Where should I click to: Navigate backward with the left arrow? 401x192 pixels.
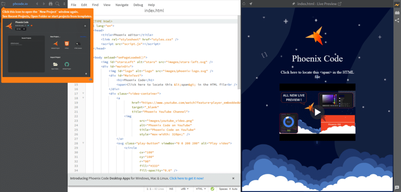(x=37, y=4)
